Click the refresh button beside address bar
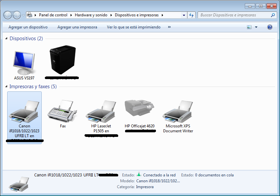The height and width of the screenshot is (196, 280). [191, 15]
